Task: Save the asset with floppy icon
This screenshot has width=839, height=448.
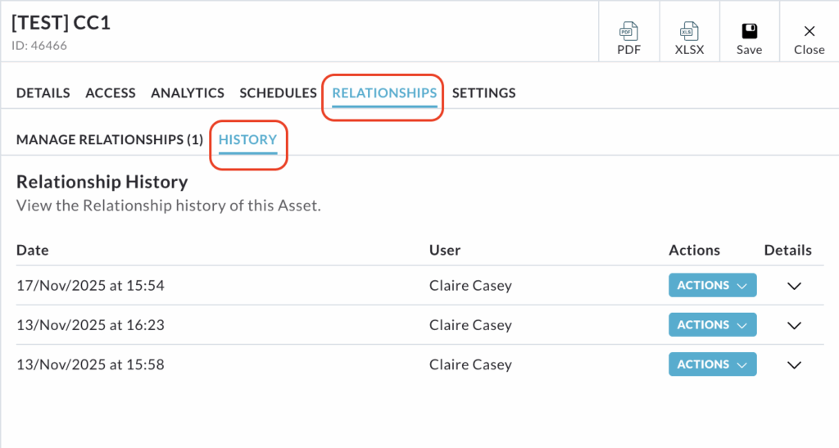Action: click(x=749, y=39)
